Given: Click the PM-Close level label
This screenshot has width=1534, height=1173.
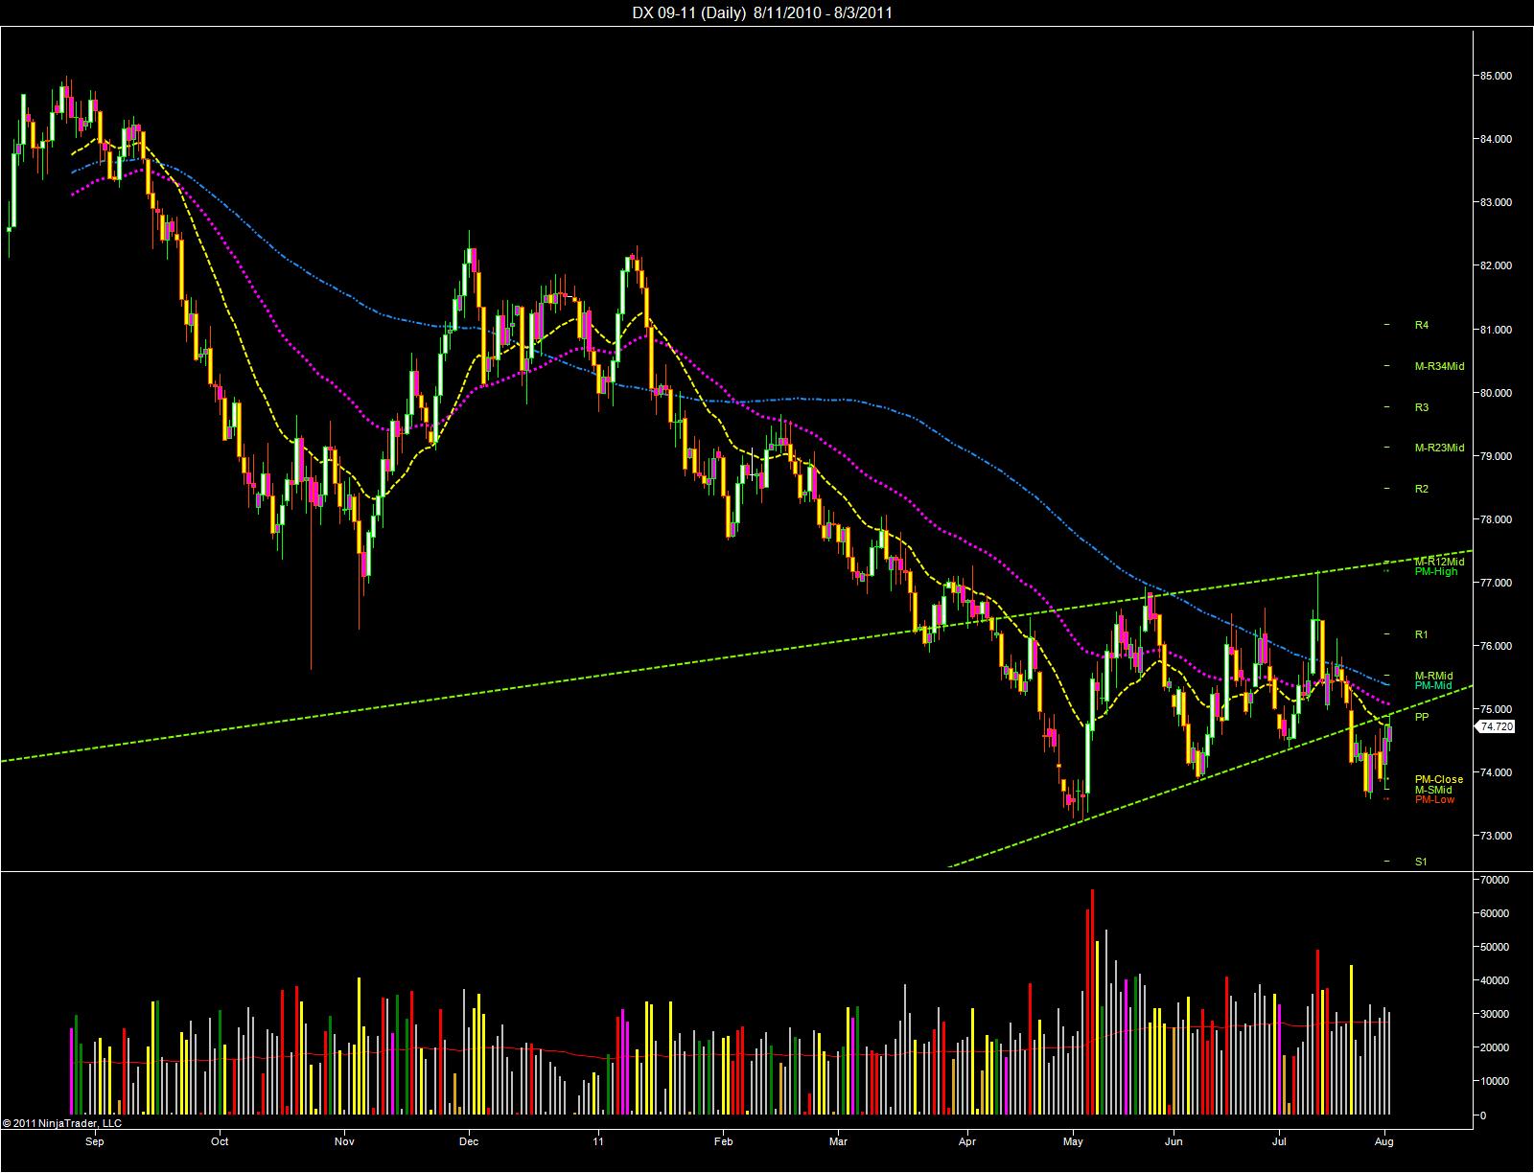Looking at the screenshot, I should click(1439, 780).
